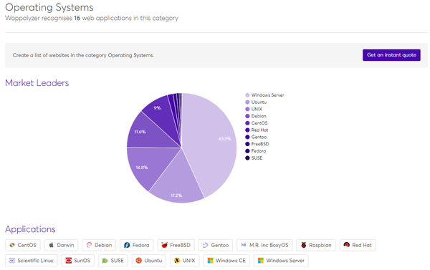Toggle Windows Server legend entry
The height and width of the screenshot is (270, 430).
pos(264,95)
